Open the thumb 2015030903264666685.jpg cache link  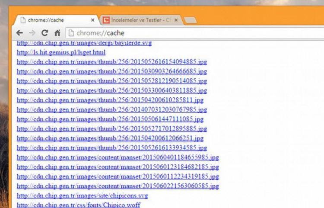pos(112,71)
